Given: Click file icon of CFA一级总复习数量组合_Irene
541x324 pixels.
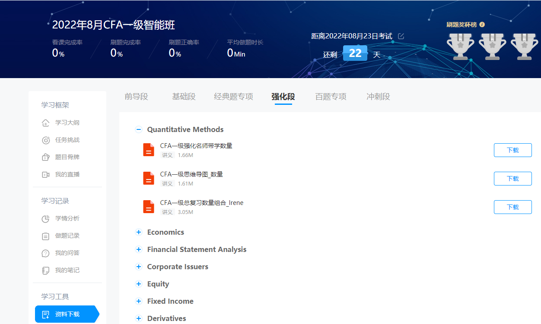Looking at the screenshot, I should [149, 207].
